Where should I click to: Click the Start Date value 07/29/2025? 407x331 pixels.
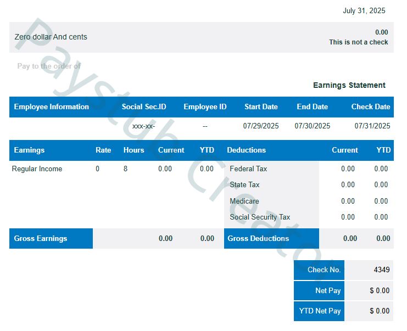(x=261, y=126)
